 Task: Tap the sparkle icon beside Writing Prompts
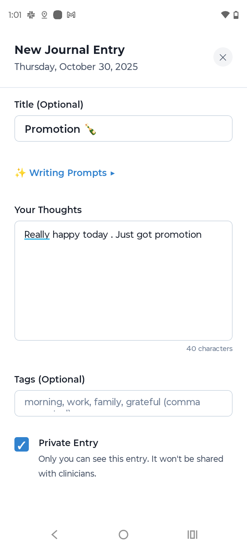[21, 173]
